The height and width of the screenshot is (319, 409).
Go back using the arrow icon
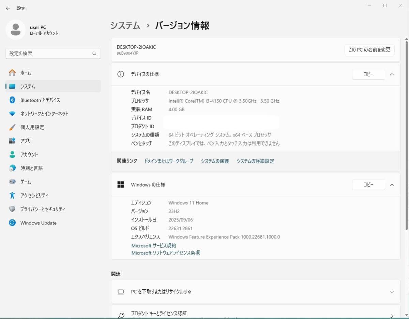(8, 8)
